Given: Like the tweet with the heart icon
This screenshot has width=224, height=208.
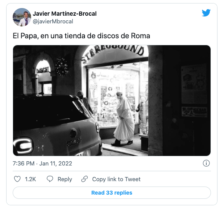Looking at the screenshot, I should pyautogui.click(x=17, y=179).
